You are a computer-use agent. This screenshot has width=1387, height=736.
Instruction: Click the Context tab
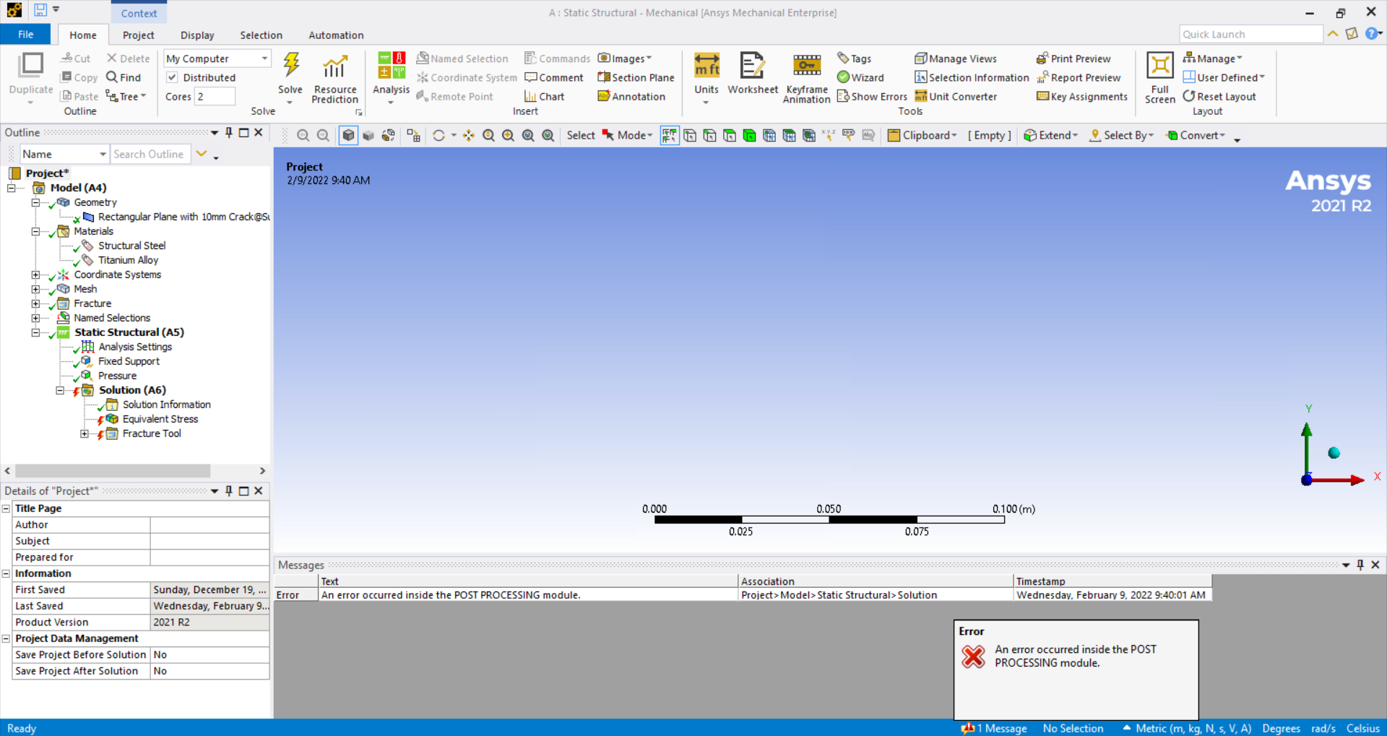coord(139,13)
